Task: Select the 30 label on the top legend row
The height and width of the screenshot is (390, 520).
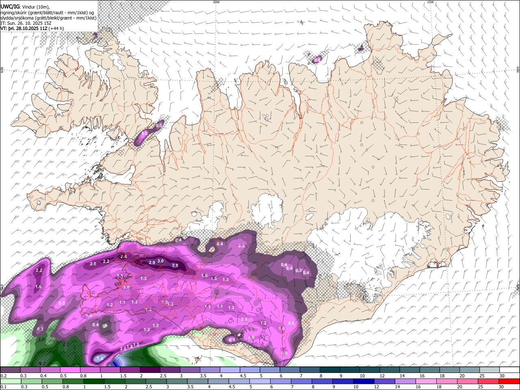Action: pos(502,376)
